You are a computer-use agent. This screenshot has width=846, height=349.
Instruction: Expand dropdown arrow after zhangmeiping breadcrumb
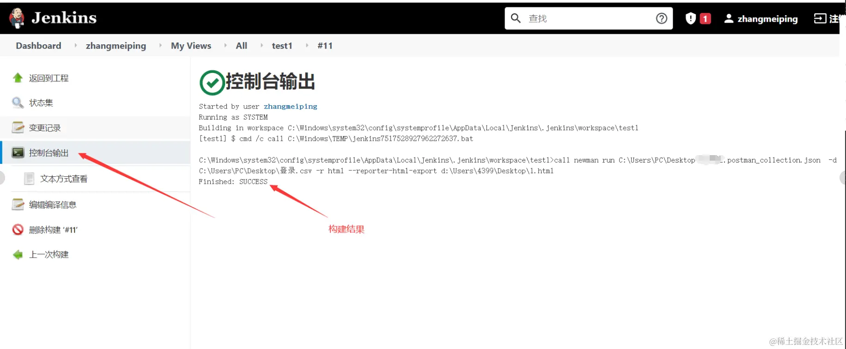tap(160, 45)
